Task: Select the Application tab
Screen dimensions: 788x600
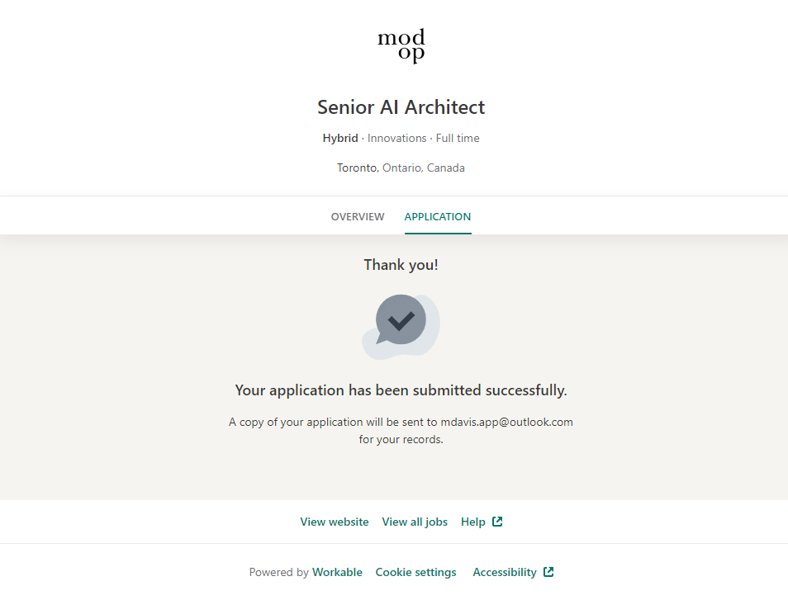Action: [x=438, y=217]
